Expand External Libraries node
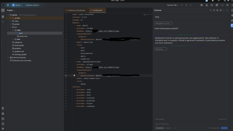The image size is (233, 131). coord(8,57)
